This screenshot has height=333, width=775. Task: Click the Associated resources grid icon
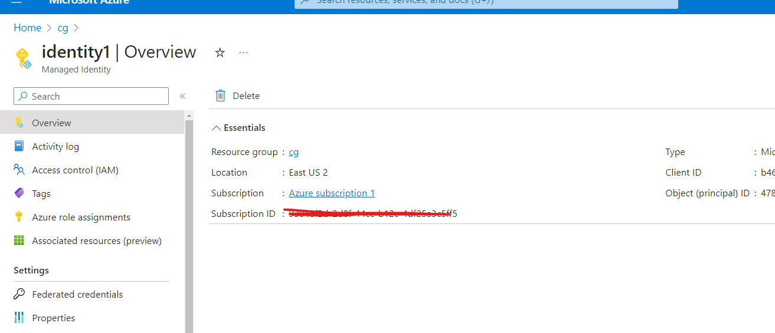pos(19,240)
